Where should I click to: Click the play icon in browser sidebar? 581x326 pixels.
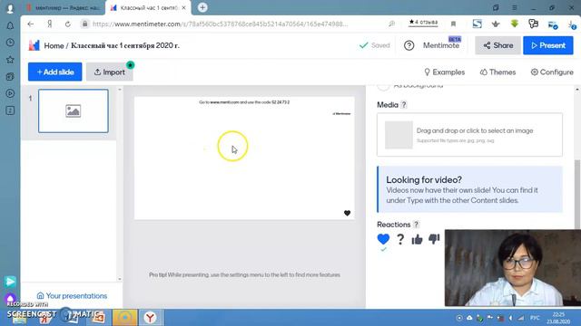[10, 93]
